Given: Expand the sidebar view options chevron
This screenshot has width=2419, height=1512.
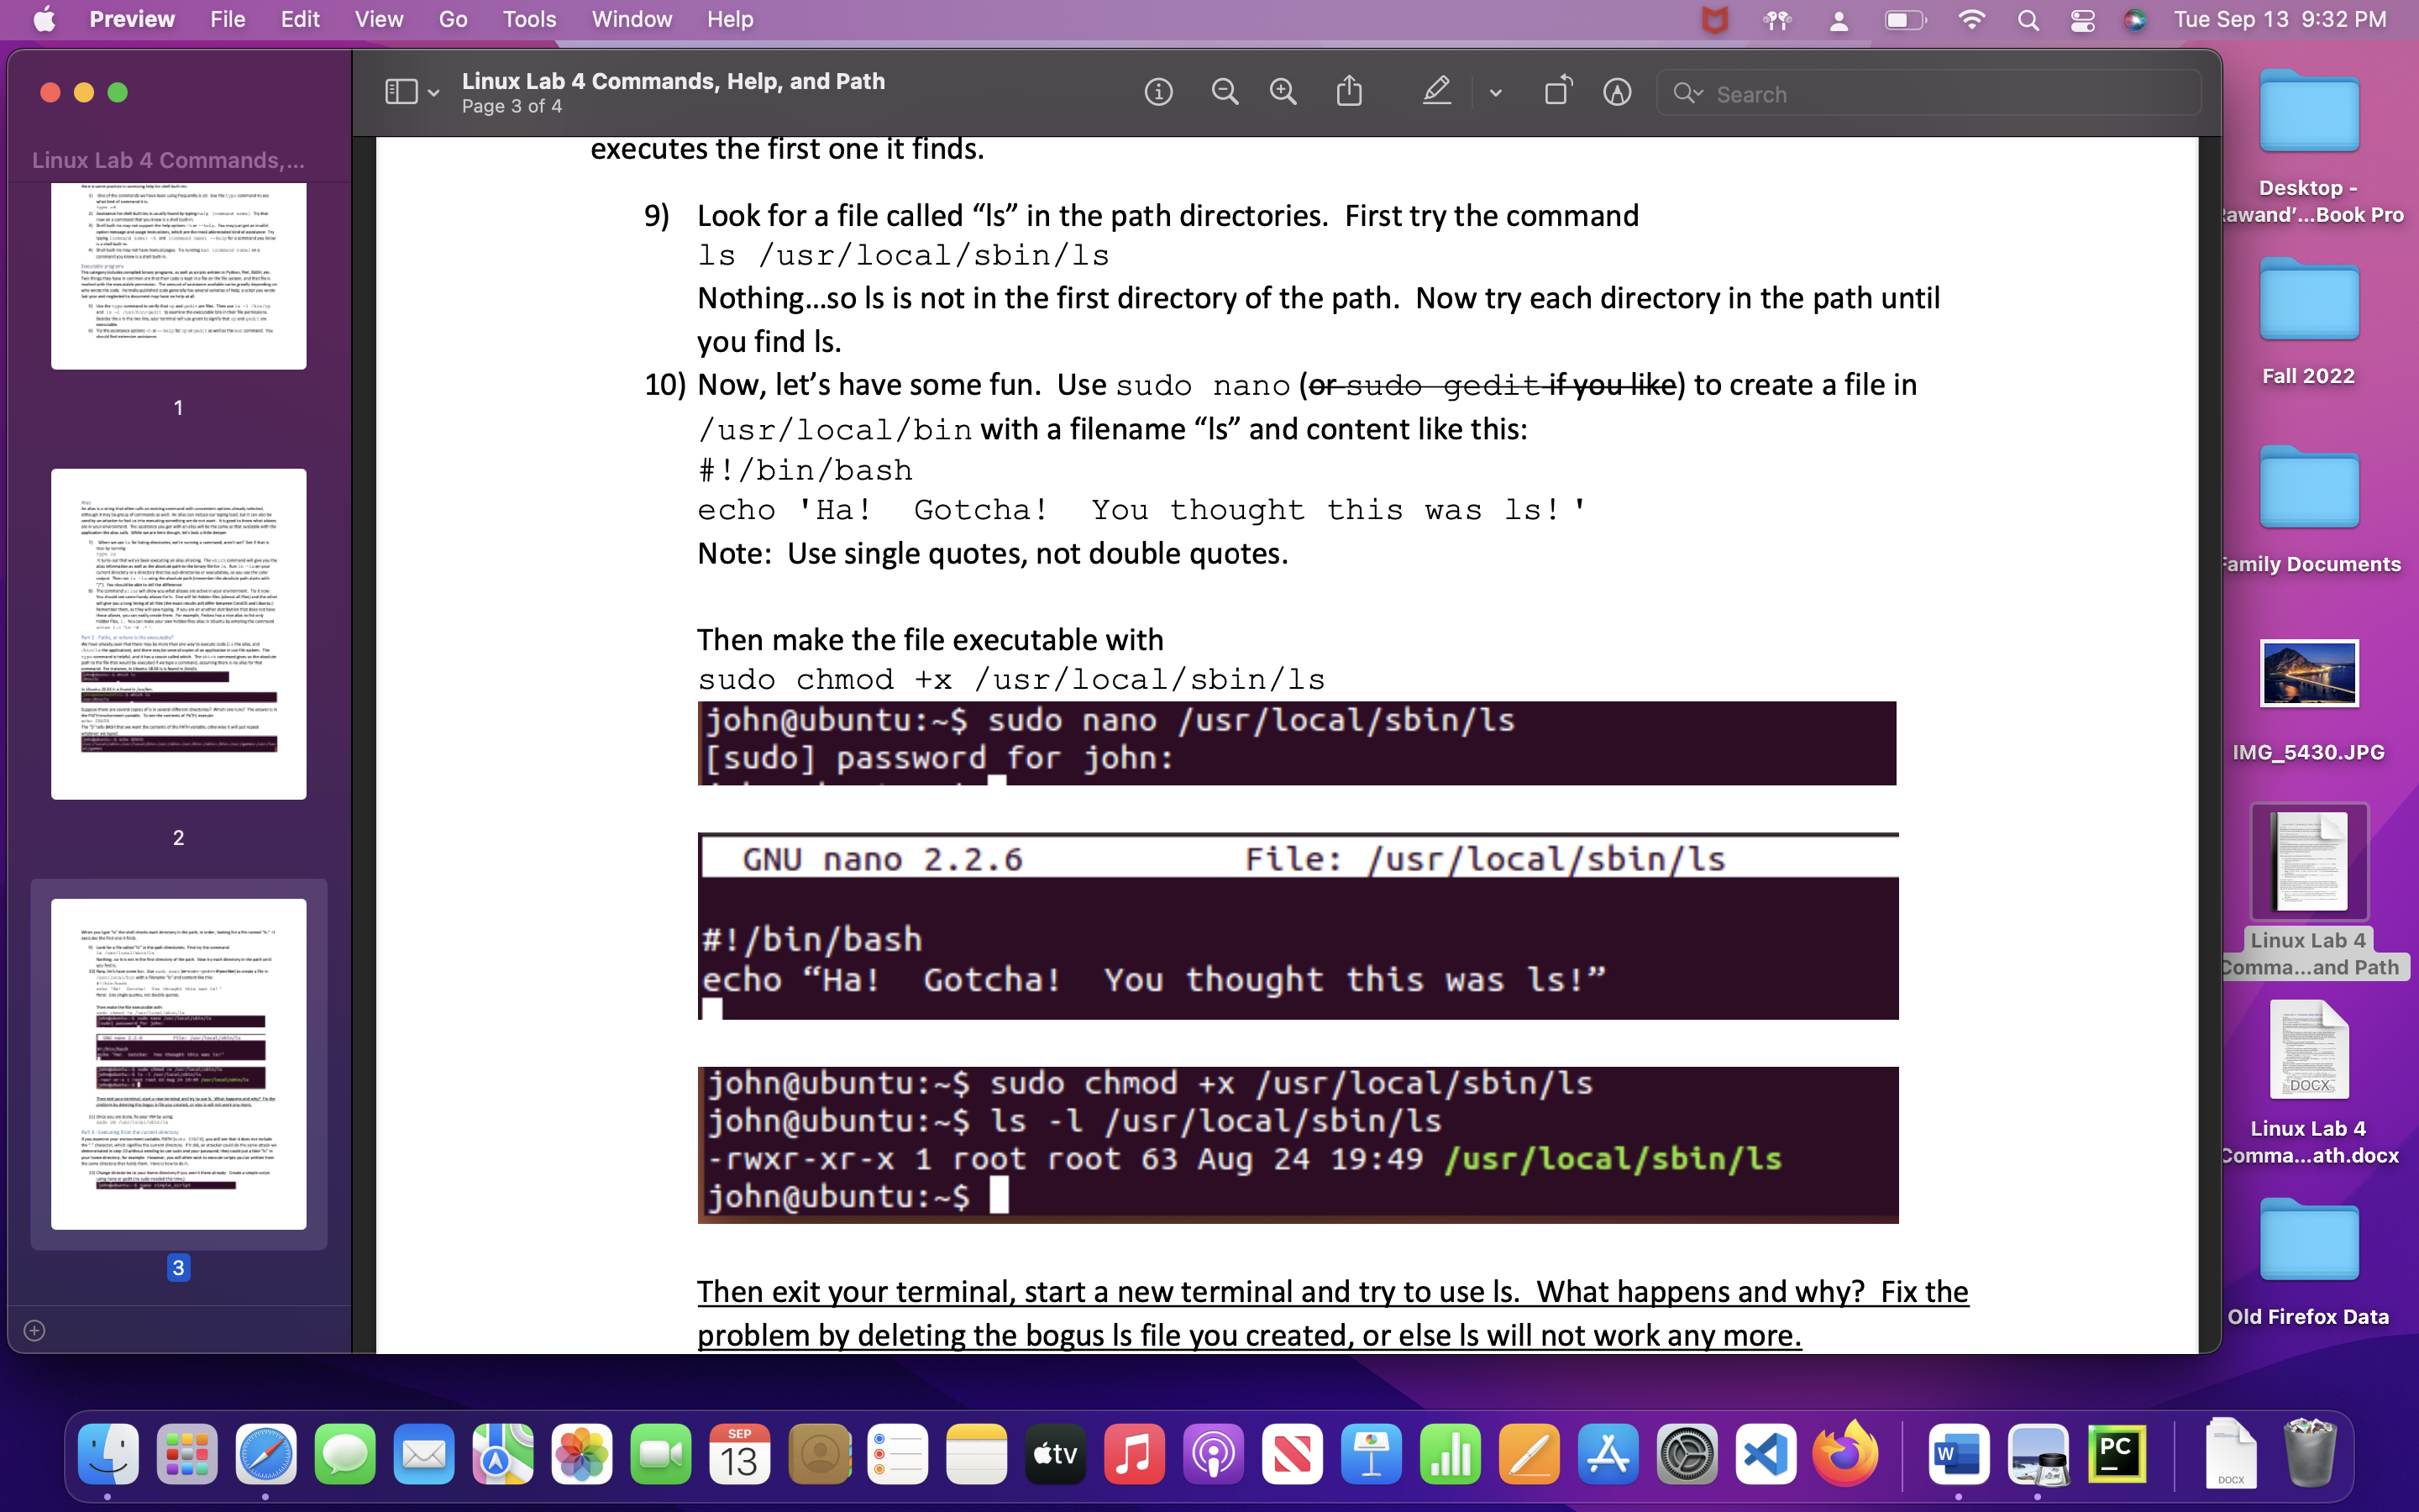Looking at the screenshot, I should 433,93.
